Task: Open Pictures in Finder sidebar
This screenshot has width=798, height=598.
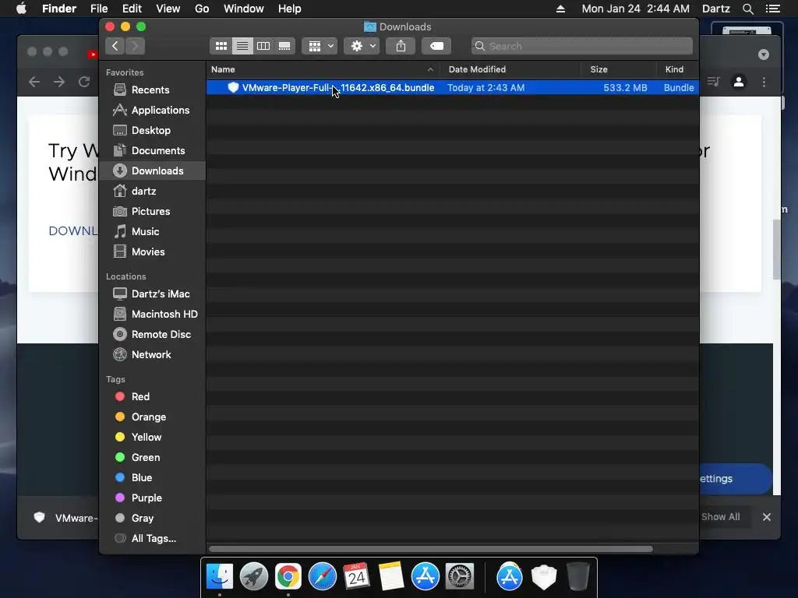Action: (x=152, y=212)
